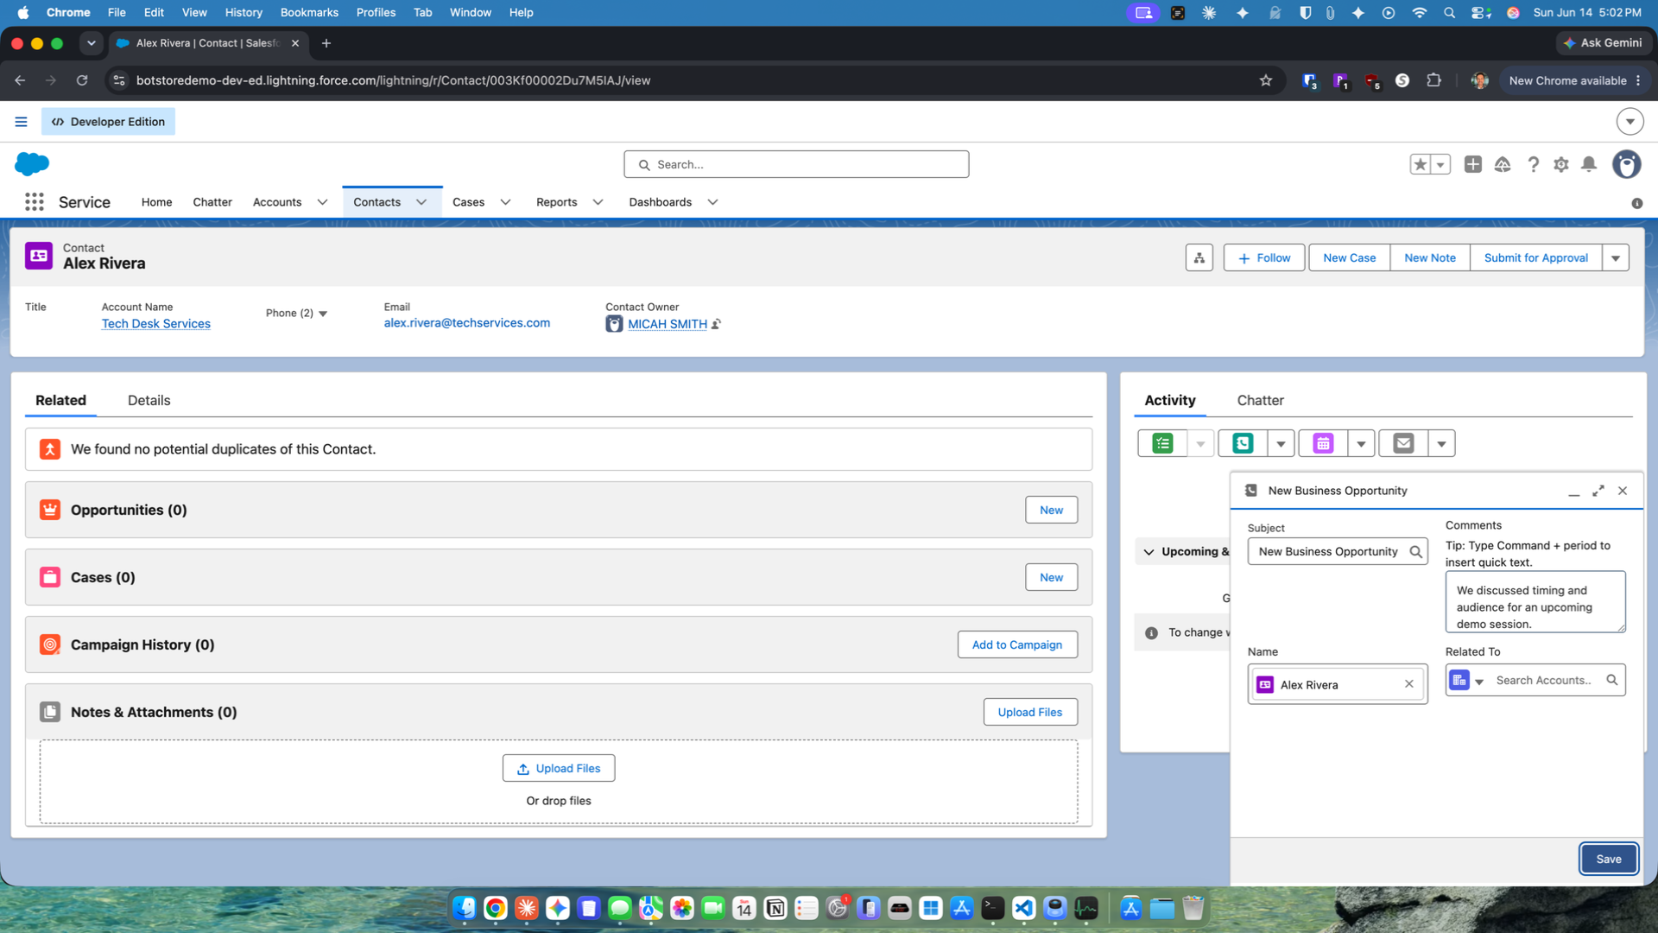Open the Salesforce Guidance Center icon
This screenshot has width=1658, height=933.
(x=1503, y=164)
